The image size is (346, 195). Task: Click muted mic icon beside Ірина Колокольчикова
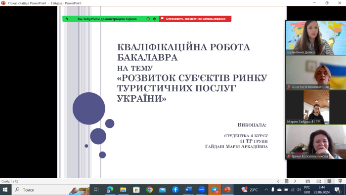[289, 156]
